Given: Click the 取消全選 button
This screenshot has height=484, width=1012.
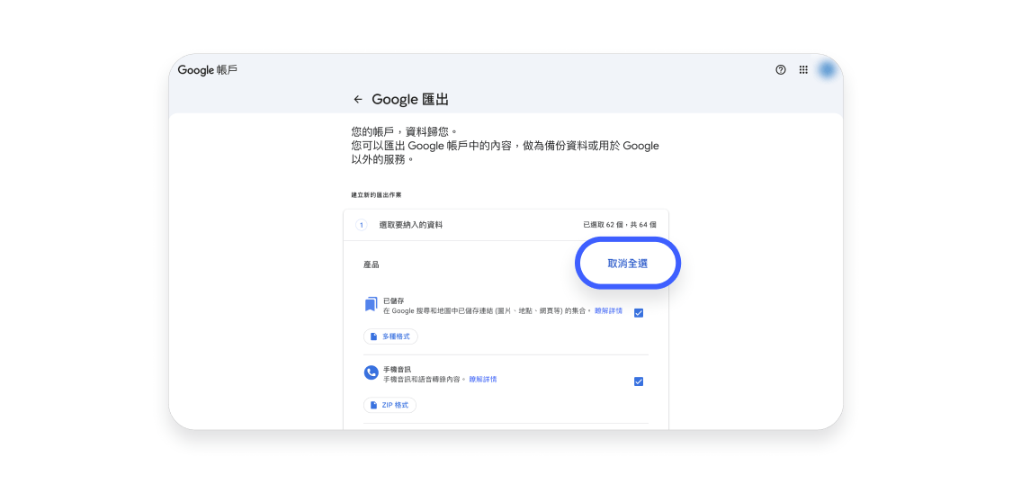Looking at the screenshot, I should click(x=627, y=264).
